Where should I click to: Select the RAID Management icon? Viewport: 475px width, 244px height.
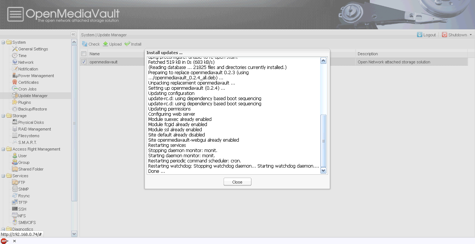coord(15,129)
